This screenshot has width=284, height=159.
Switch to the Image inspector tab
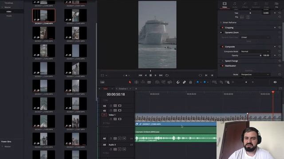(266, 5)
